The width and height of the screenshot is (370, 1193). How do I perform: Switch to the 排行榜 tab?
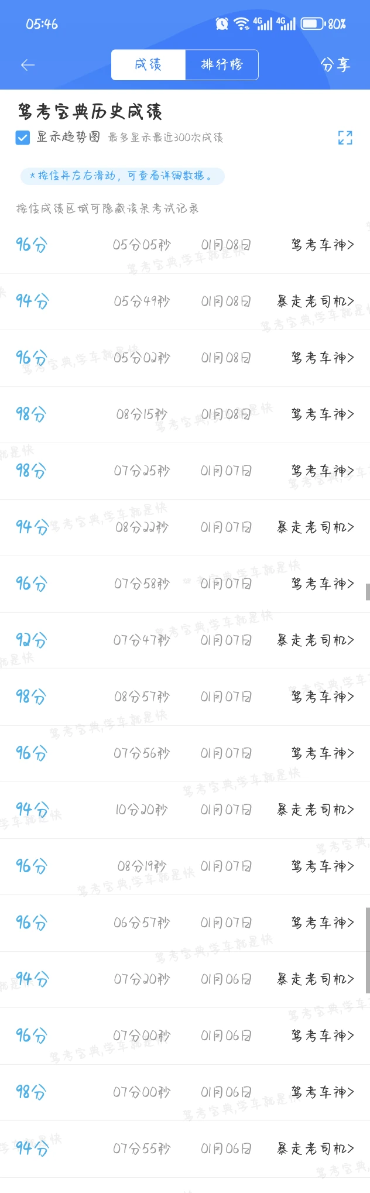pyautogui.click(x=222, y=64)
